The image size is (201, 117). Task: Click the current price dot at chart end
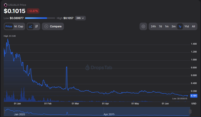[x=187, y=96]
